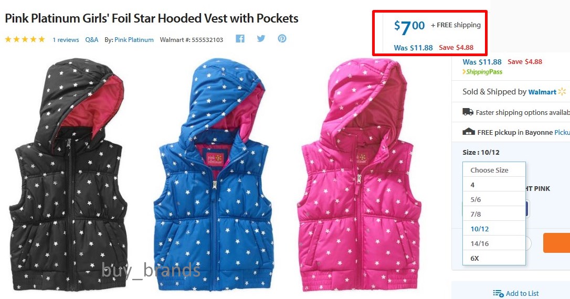
Task: Pick size 7/8 in size list
Action: point(494,214)
